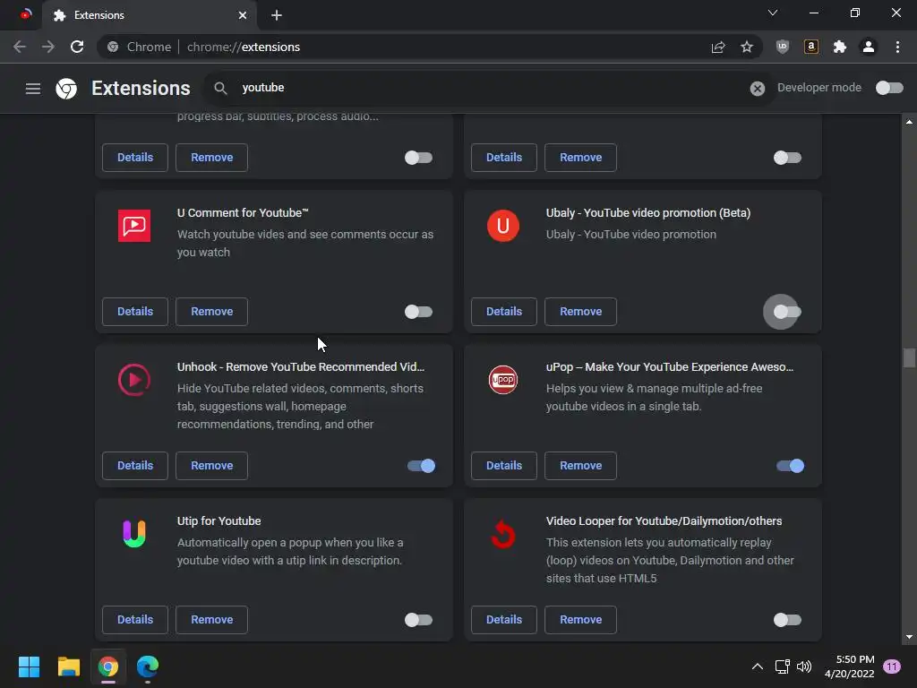Open Details for U Comment for Youtube
Screen dimensions: 917x688
135,312
